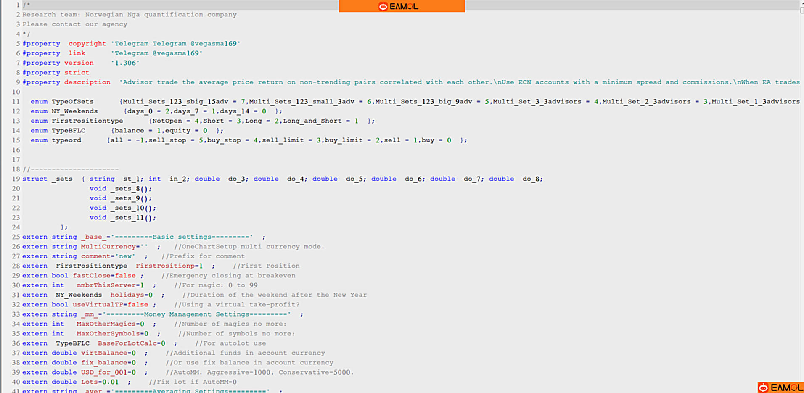The image size is (804, 393).
Task: Click the 'copyright' property keyword on line 5
Action: point(87,44)
